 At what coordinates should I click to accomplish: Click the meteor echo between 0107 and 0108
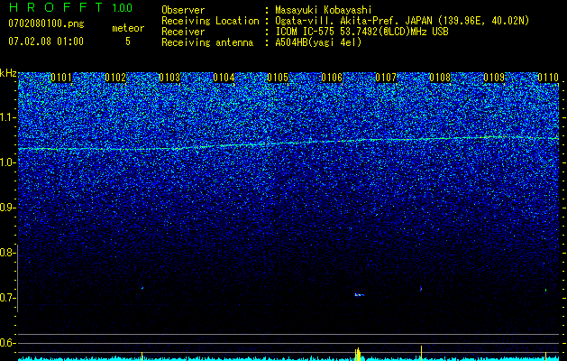(x=421, y=289)
